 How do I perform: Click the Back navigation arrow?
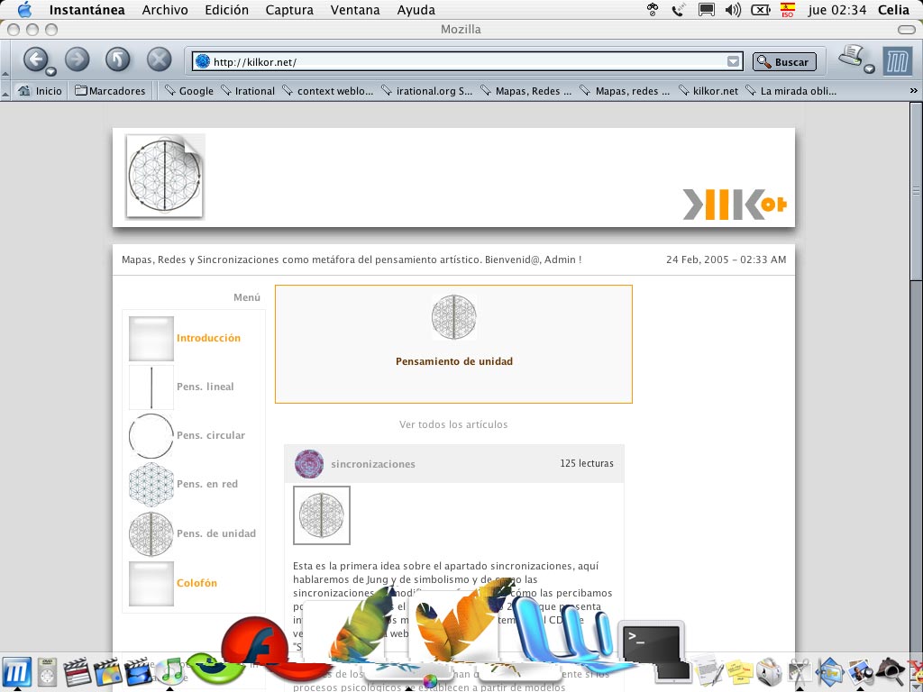(34, 60)
